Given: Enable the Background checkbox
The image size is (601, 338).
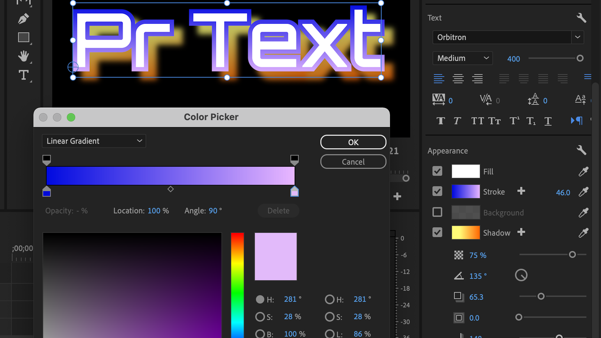Looking at the screenshot, I should tap(437, 212).
